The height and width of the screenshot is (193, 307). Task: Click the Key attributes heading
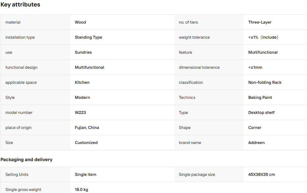[20, 4]
